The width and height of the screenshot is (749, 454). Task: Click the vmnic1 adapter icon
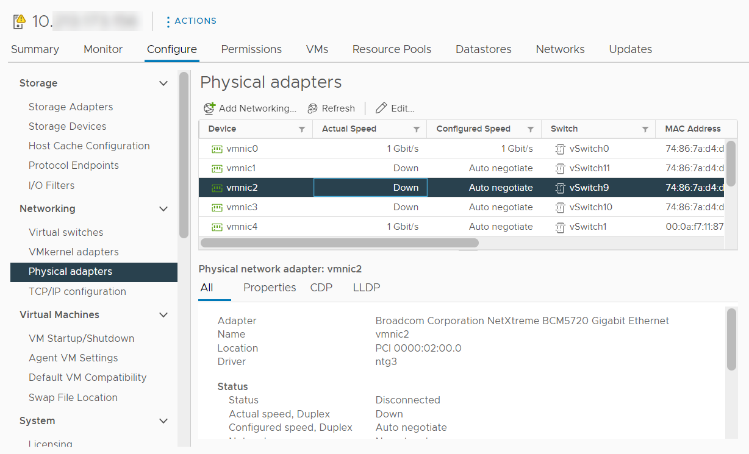(x=217, y=168)
